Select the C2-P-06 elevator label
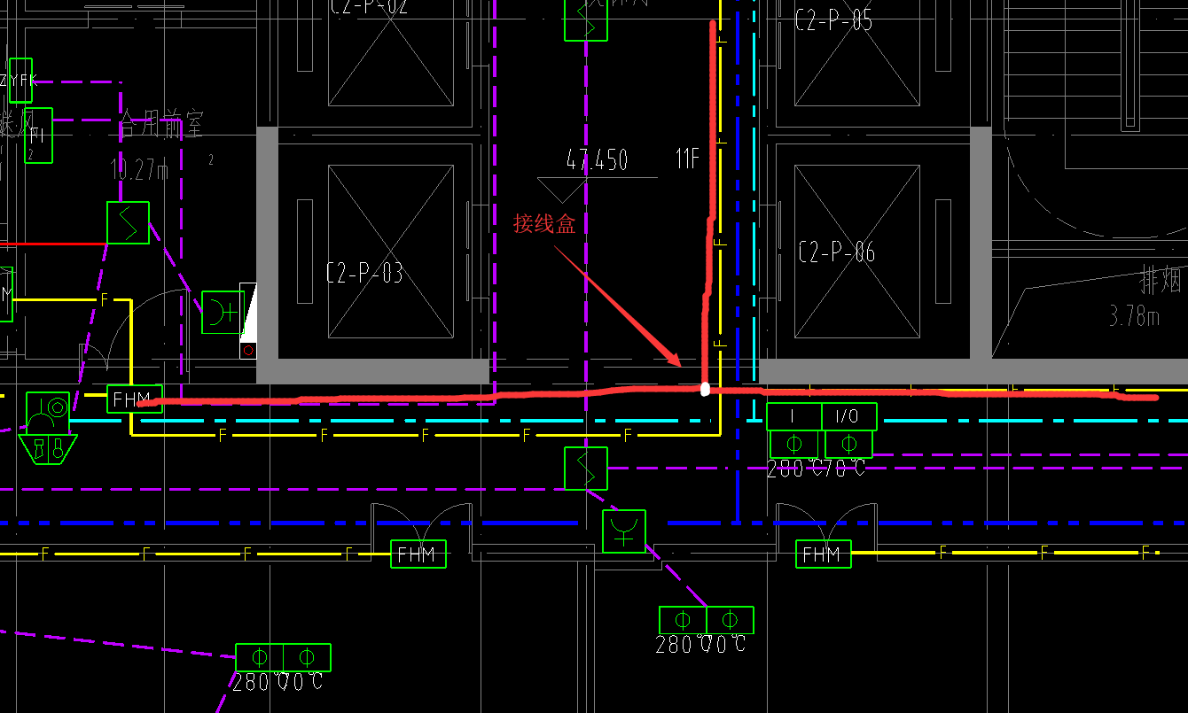The height and width of the screenshot is (713, 1188). click(x=837, y=252)
